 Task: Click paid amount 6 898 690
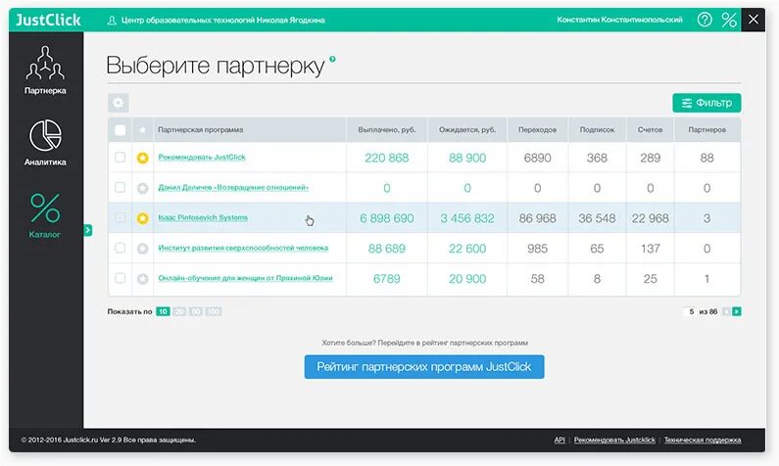click(x=386, y=218)
